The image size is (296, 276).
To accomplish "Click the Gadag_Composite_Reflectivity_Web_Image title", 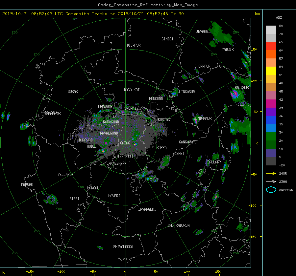I will pyautogui.click(x=148, y=5).
